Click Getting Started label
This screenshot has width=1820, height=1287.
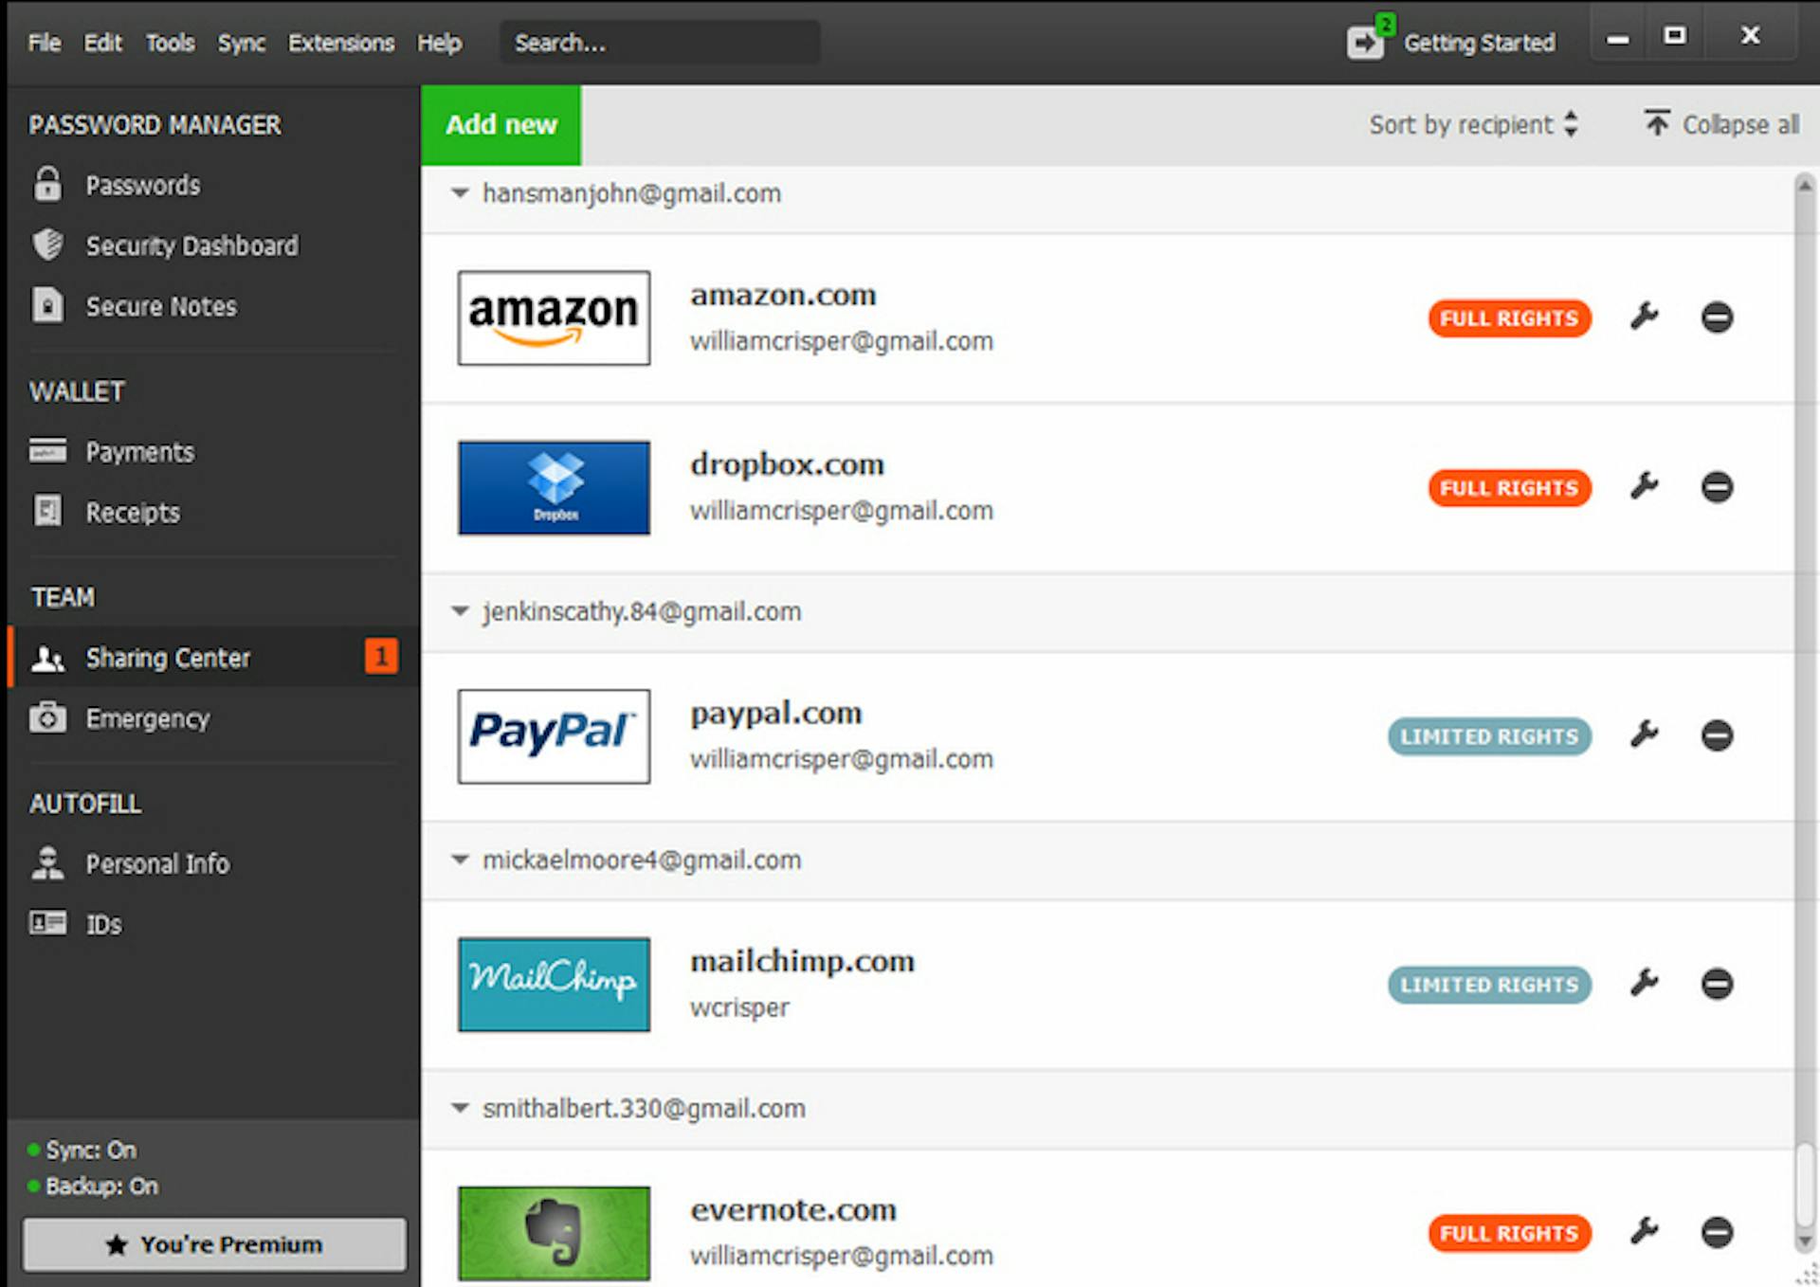click(1479, 43)
